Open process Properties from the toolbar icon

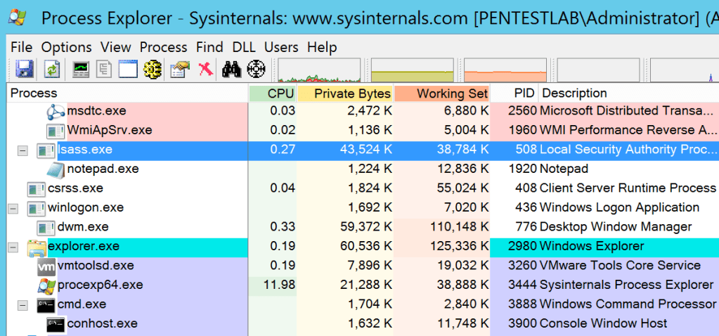tap(180, 69)
